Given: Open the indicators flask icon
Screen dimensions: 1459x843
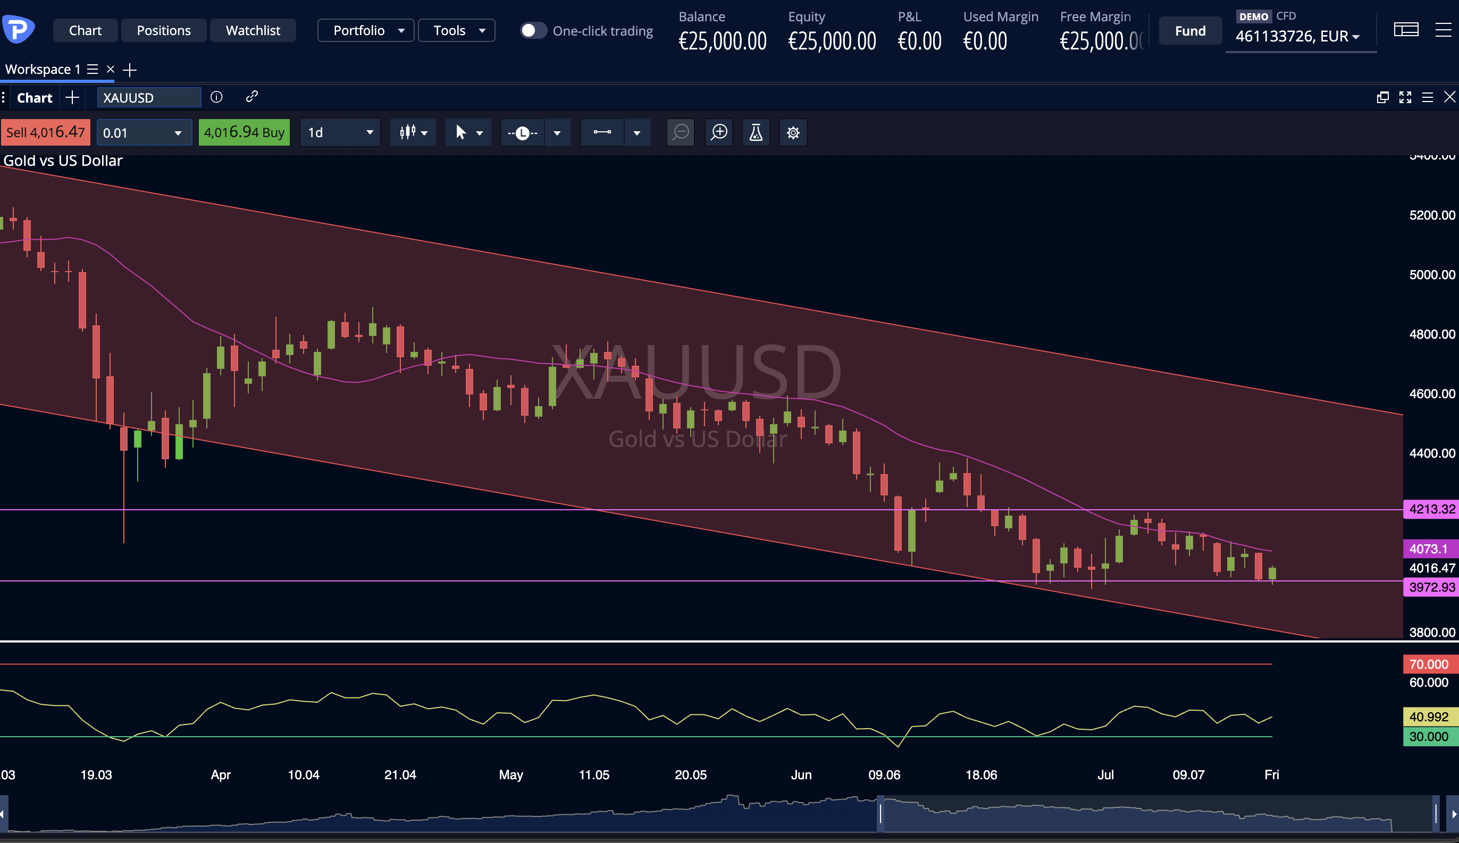Looking at the screenshot, I should (x=756, y=132).
